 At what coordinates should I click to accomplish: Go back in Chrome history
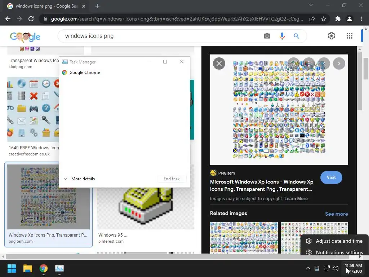pyautogui.click(x=8, y=19)
